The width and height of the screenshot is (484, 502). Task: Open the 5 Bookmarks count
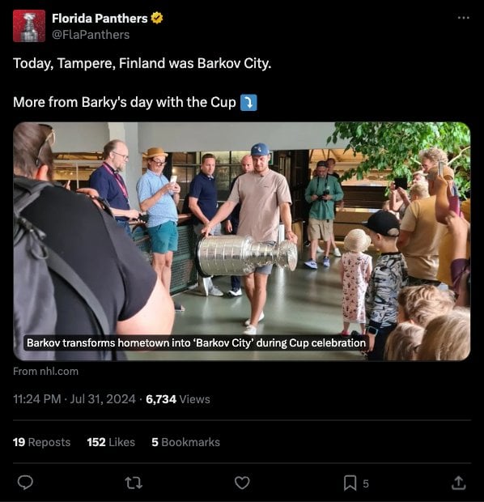(185, 442)
